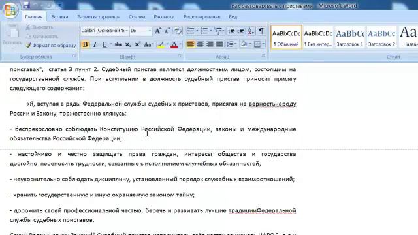The width and height of the screenshot is (418, 235).
Task: Apply Обычный style
Action: [x=286, y=37]
